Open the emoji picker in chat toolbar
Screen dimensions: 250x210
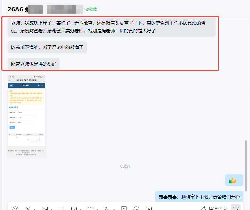tap(15, 209)
